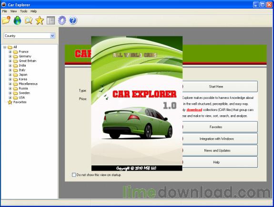Click the Sweden folder icon
Viewport: 274px width, 207px height.
(x=16, y=93)
